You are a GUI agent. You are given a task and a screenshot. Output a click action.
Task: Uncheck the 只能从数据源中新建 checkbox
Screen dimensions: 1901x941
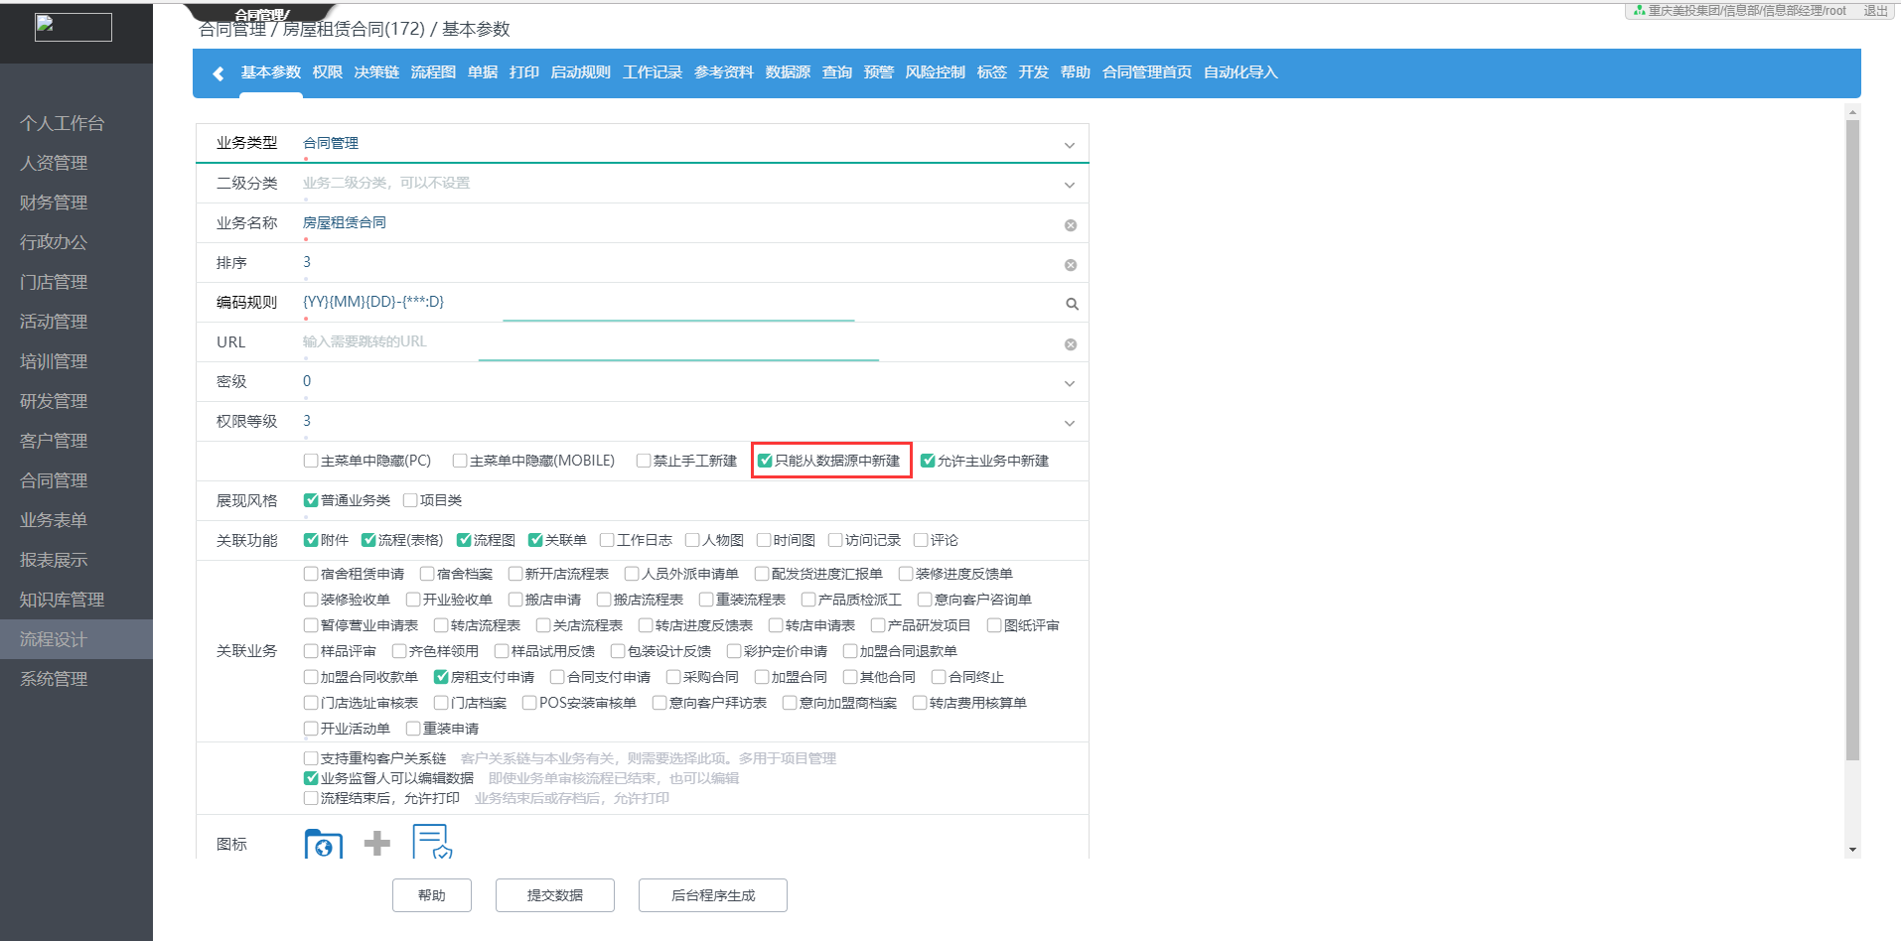pos(765,461)
